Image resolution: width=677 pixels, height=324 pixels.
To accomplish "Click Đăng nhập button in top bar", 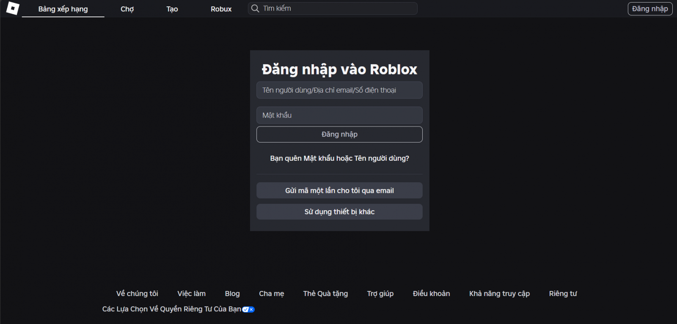I will [x=649, y=8].
